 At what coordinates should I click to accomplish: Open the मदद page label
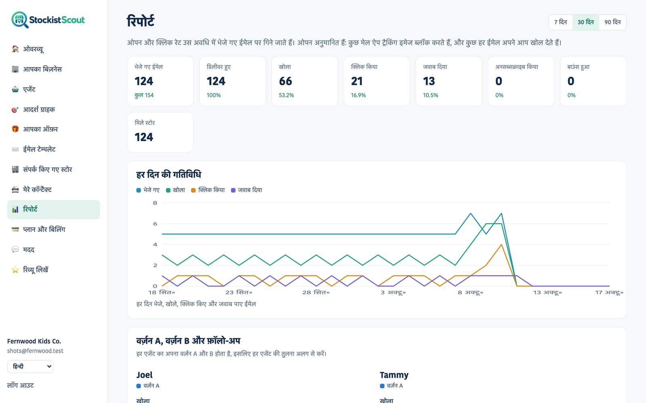pos(29,249)
